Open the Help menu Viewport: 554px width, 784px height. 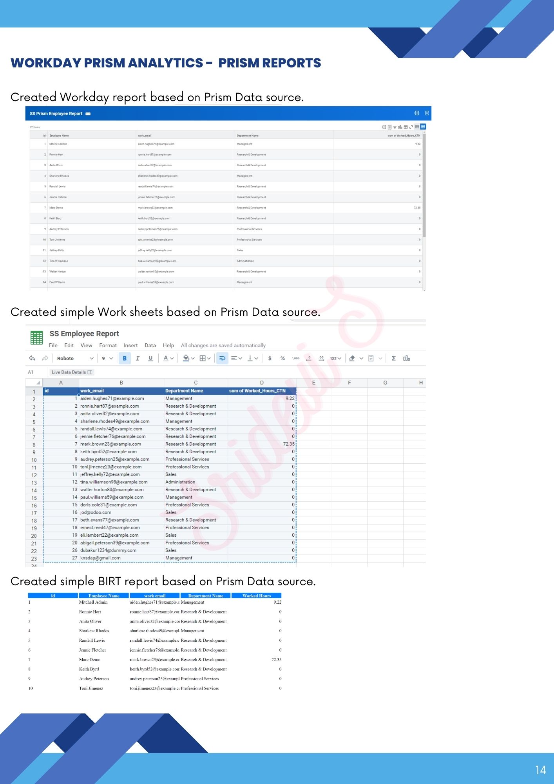coord(168,345)
